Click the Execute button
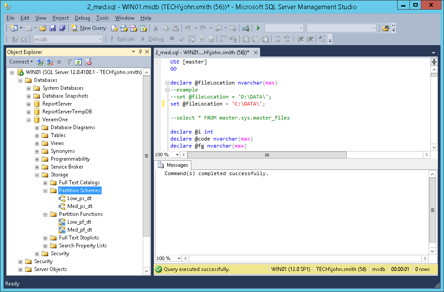This screenshot has width=444, height=292. coord(122,39)
